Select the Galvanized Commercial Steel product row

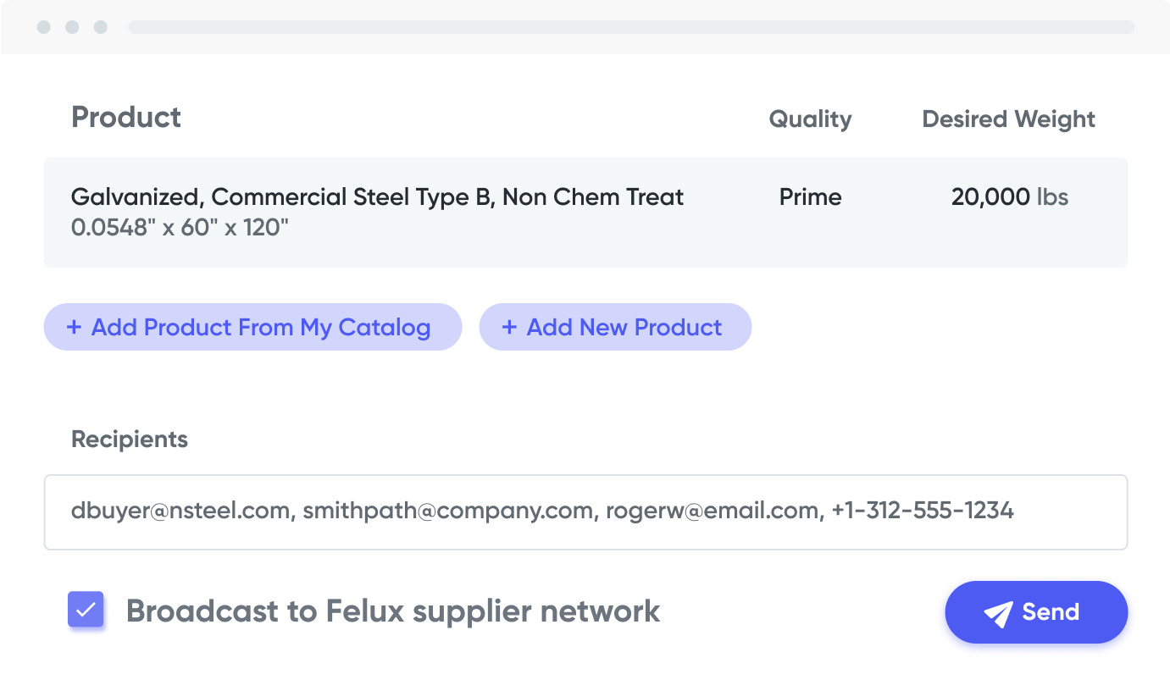(585, 213)
